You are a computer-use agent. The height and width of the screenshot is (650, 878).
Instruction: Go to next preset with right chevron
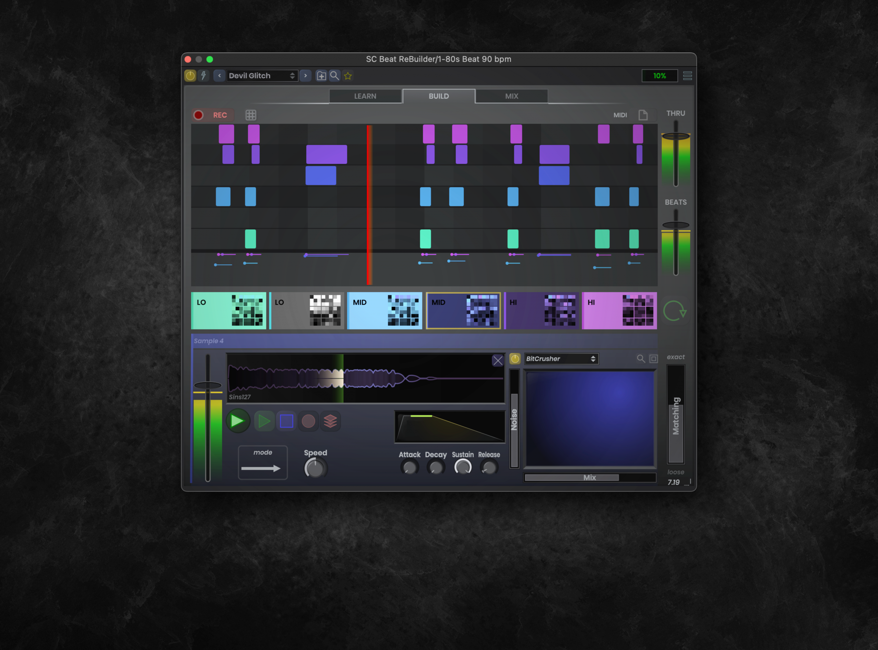point(305,75)
